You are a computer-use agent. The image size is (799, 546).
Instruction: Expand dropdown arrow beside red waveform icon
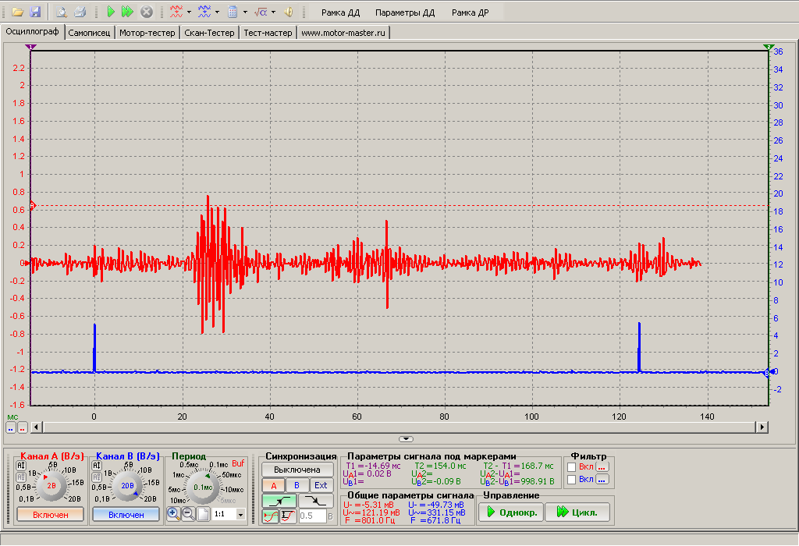189,12
